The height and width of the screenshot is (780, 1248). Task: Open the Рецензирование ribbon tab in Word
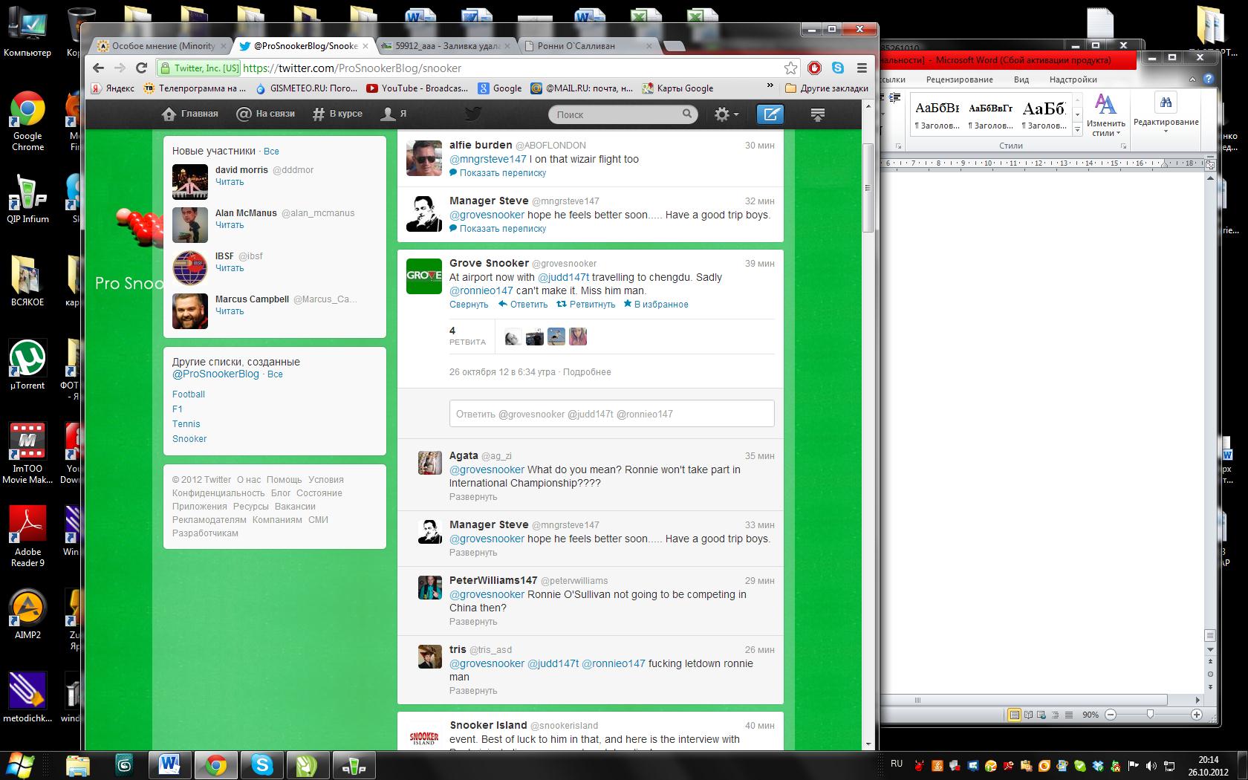(x=960, y=79)
